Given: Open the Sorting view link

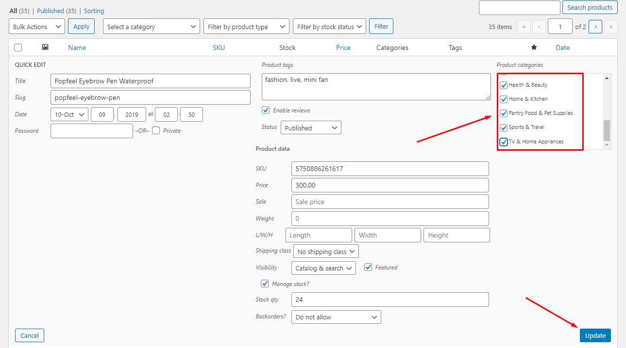Looking at the screenshot, I should click(x=94, y=11).
